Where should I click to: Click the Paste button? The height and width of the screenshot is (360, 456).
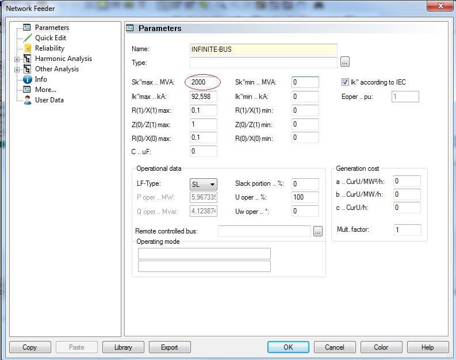76,347
